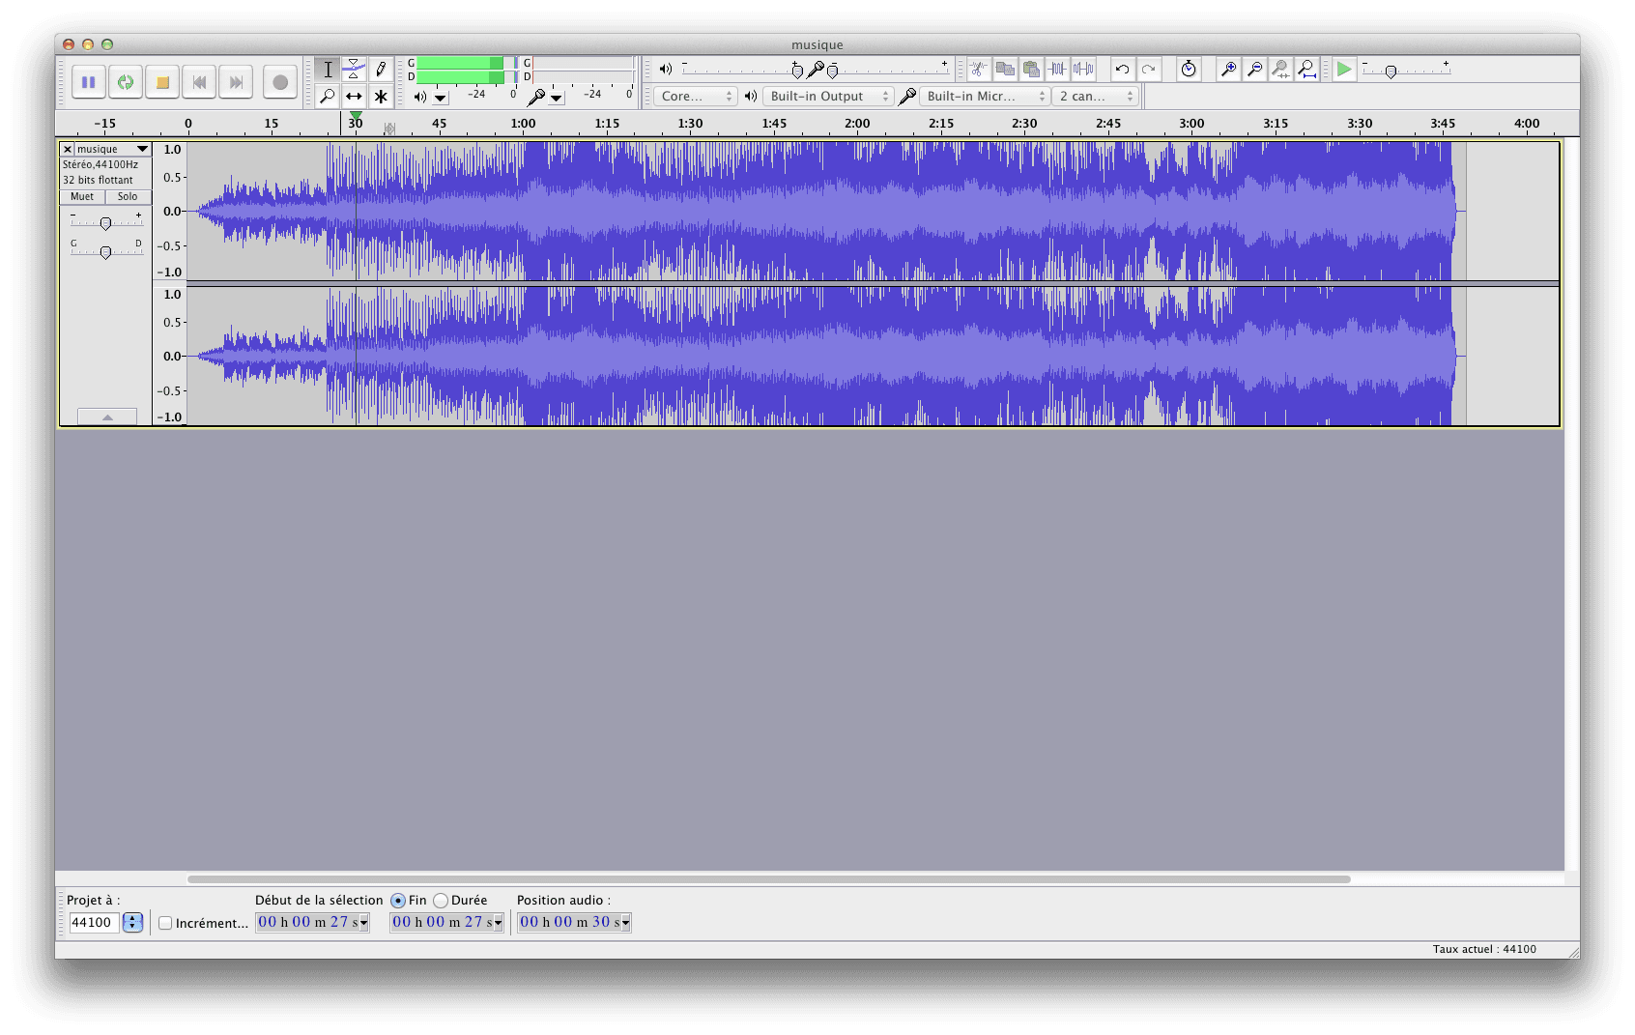The image size is (1635, 1035).
Task: Click the Projet à rate field 44100
Action: tap(93, 923)
